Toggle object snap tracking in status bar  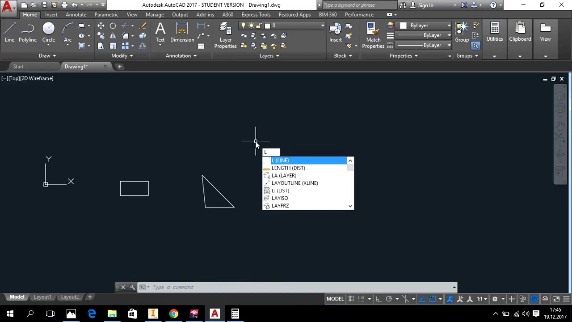tap(422, 299)
